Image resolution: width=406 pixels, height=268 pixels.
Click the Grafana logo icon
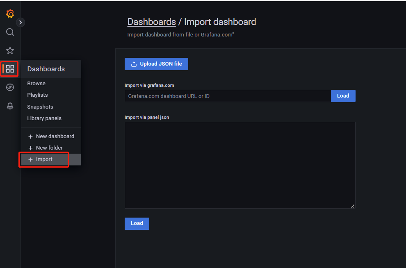tap(10, 14)
